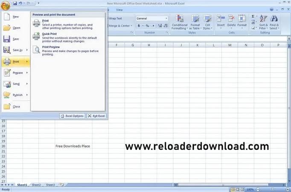Select the highlighted Print menu entry

point(16,61)
